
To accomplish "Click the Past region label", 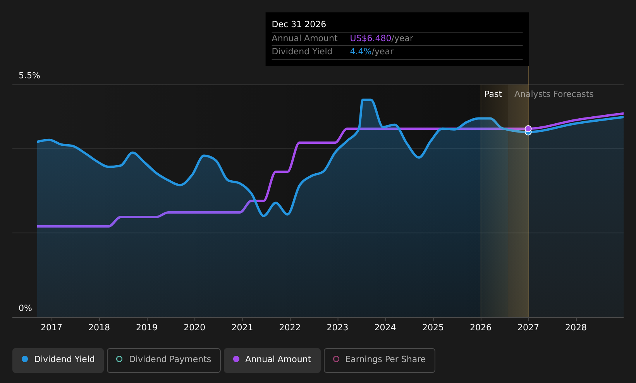I will coord(493,94).
